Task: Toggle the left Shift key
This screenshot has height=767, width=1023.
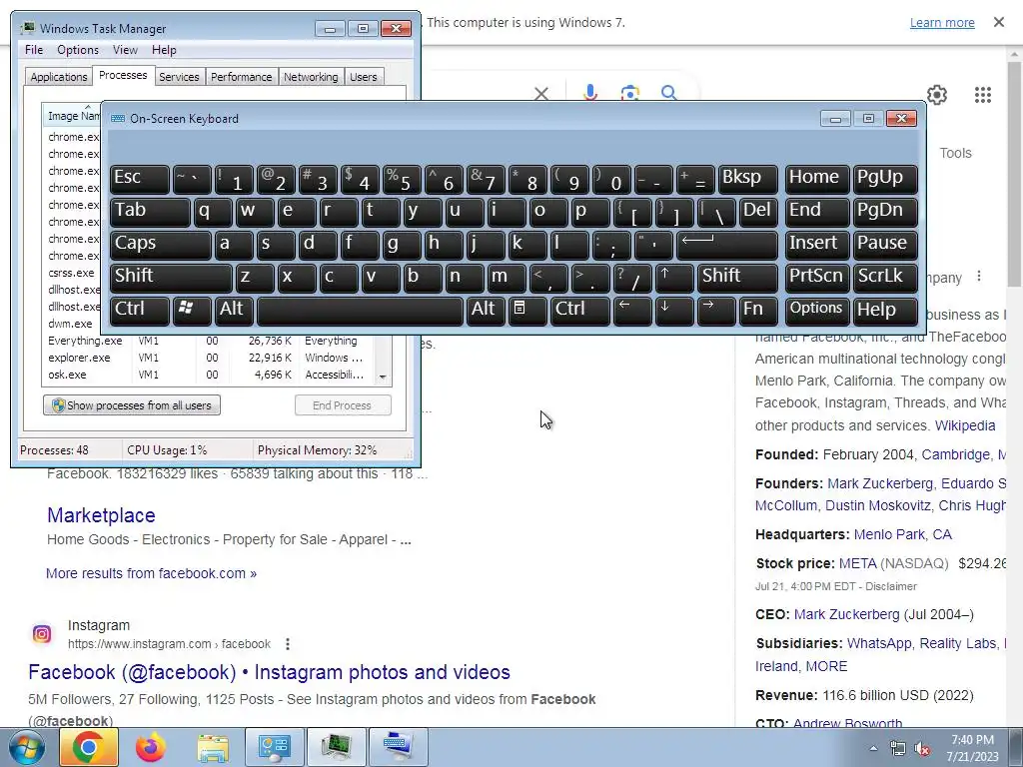Action: 170,278
